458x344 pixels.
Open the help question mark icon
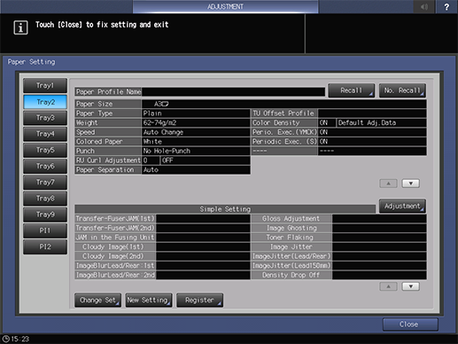coord(446,7)
